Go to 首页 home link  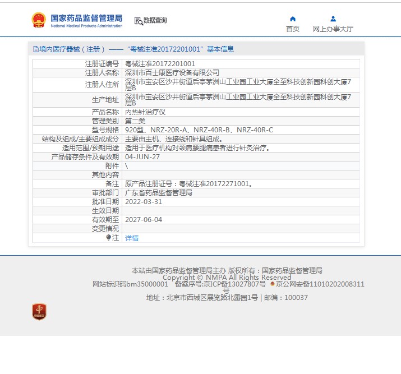tap(293, 29)
